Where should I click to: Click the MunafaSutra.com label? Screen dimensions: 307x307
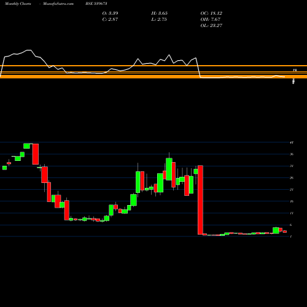[x=58, y=4]
